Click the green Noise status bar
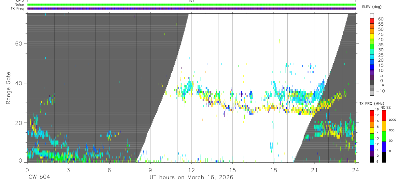The width and height of the screenshot is (400, 184). pos(192,5)
